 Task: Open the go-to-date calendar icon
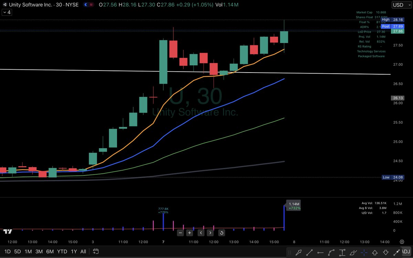[96, 251]
